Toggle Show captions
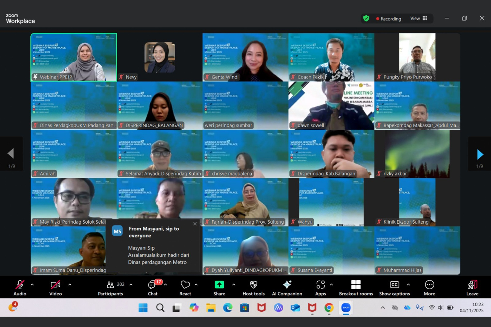This screenshot has height=327, width=491. [394, 288]
